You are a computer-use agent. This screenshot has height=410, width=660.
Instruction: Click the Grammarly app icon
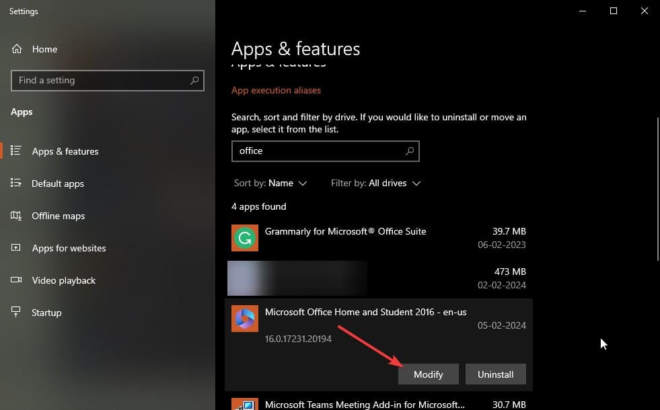[x=244, y=238]
